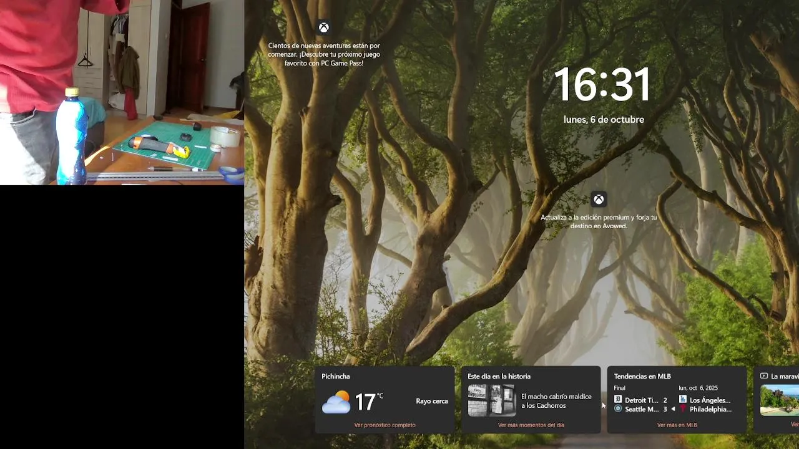The height and width of the screenshot is (449, 799).
Task: Click the Los Ángeles Dodgers team logo
Action: [683, 400]
